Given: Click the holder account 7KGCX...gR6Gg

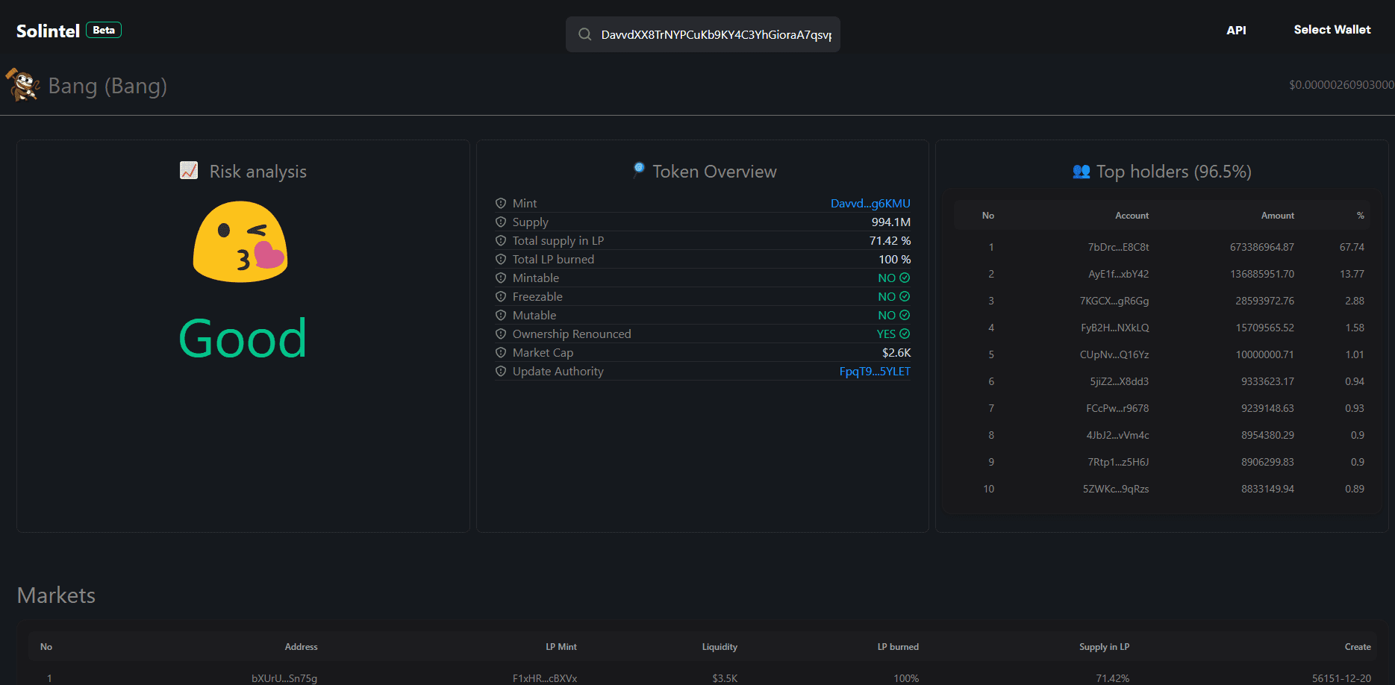Looking at the screenshot, I should click(x=1114, y=301).
